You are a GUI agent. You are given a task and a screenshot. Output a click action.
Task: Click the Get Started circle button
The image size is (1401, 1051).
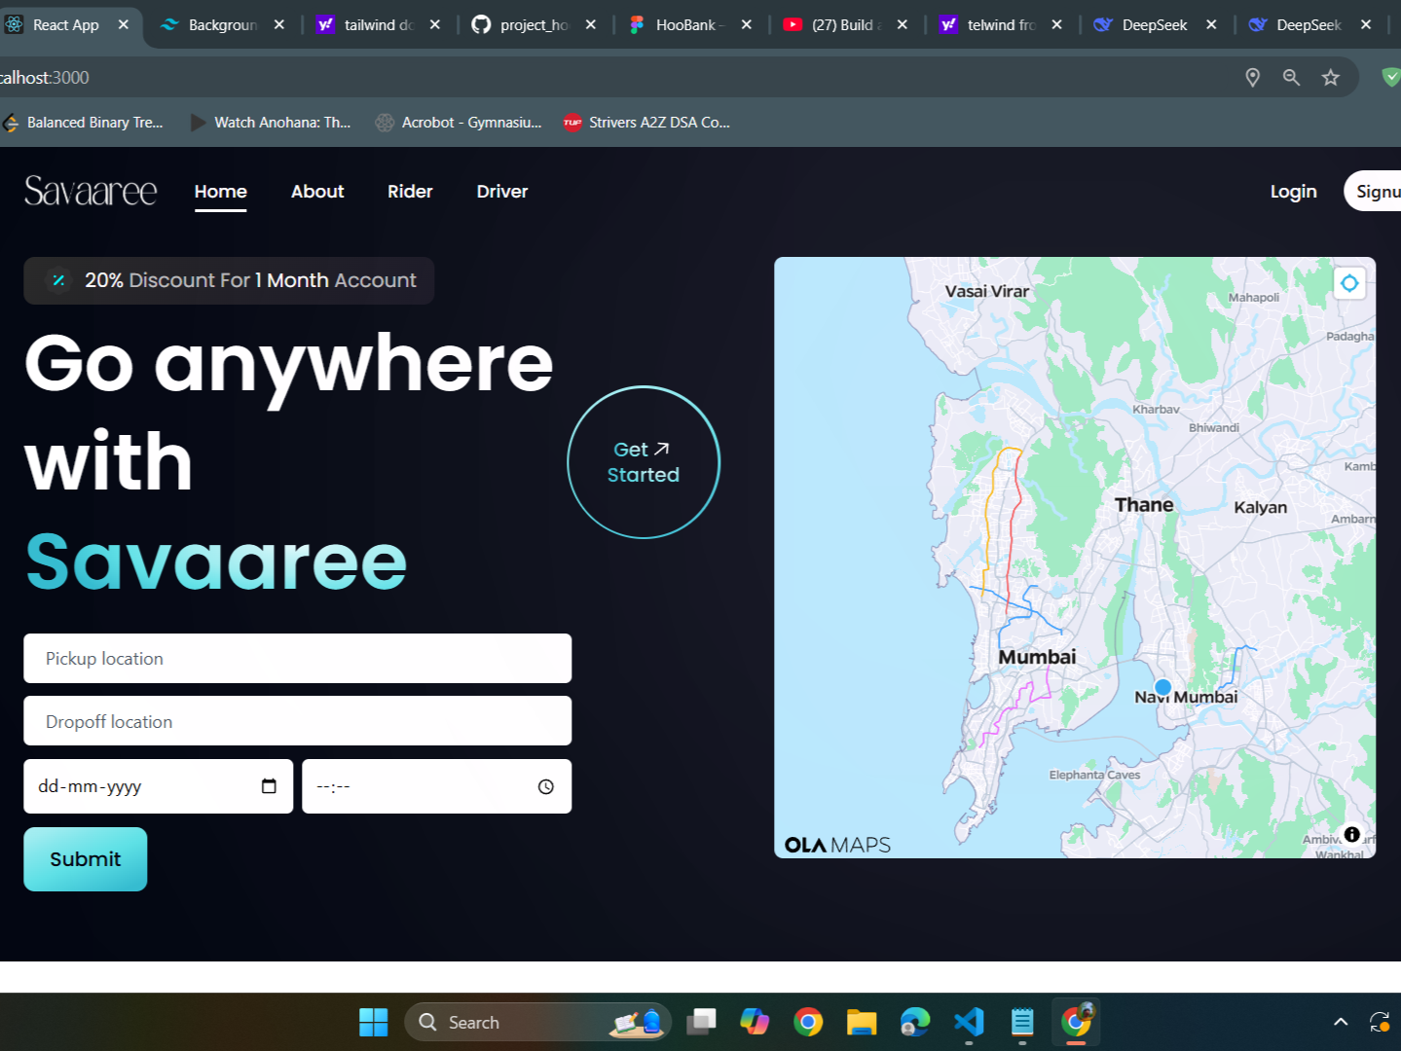tap(644, 462)
